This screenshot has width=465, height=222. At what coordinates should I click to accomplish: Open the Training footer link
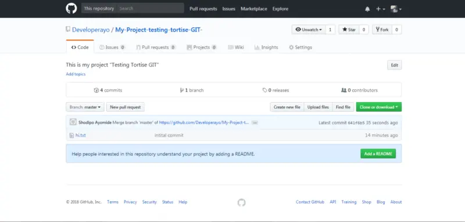point(349,202)
